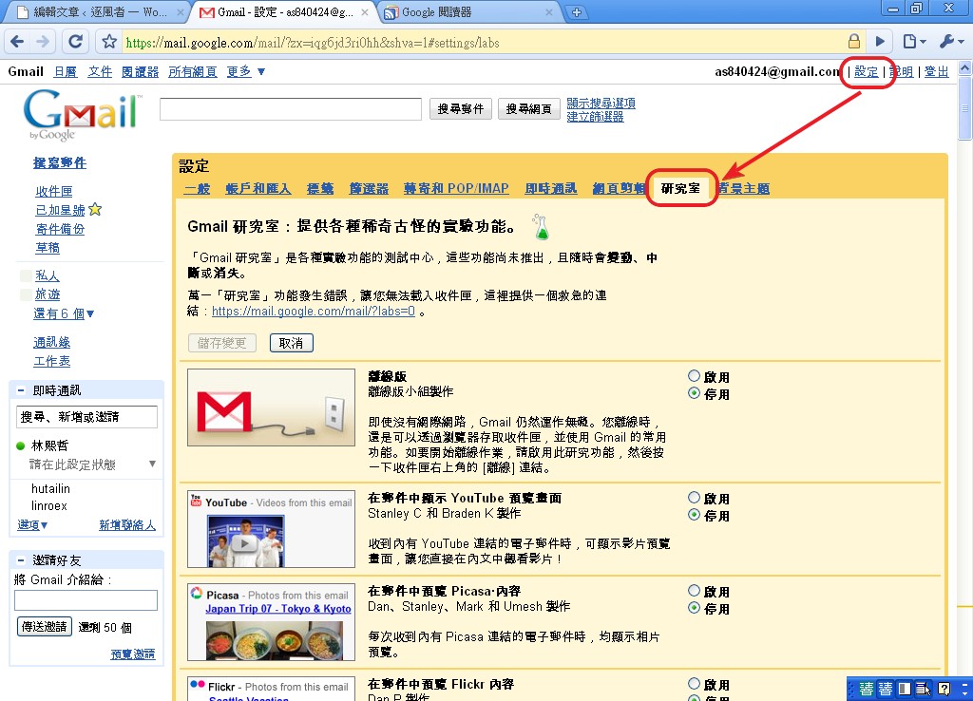Click the offline Gmail lab thumbnail image

pos(271,407)
